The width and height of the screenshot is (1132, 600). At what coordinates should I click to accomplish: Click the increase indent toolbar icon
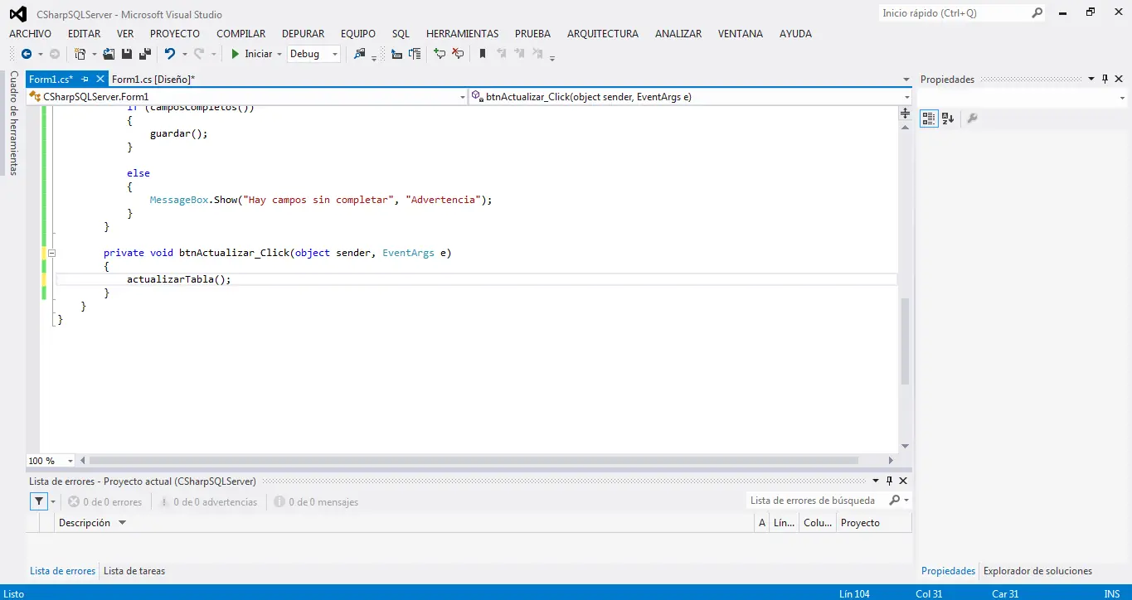coord(415,54)
